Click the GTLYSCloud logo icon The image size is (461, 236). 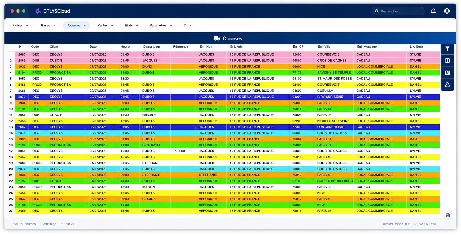[38, 11]
